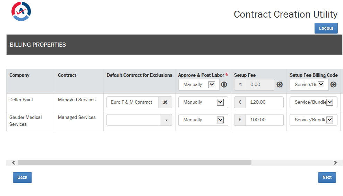Open Deller Paint Setup Fee Billing Code dropdown

point(314,102)
